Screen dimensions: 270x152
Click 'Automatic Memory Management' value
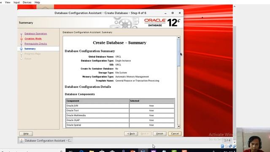tap(132, 77)
